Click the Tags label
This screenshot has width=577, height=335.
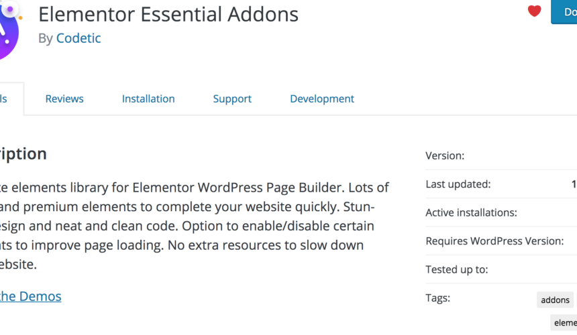[438, 297]
